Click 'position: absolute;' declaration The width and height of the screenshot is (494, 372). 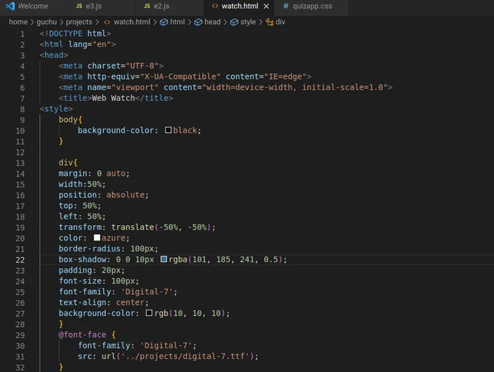tap(103, 195)
